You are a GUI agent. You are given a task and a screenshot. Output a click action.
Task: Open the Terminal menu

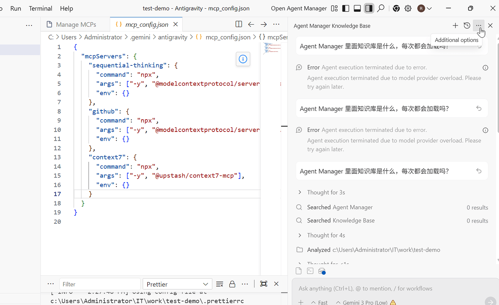40,8
